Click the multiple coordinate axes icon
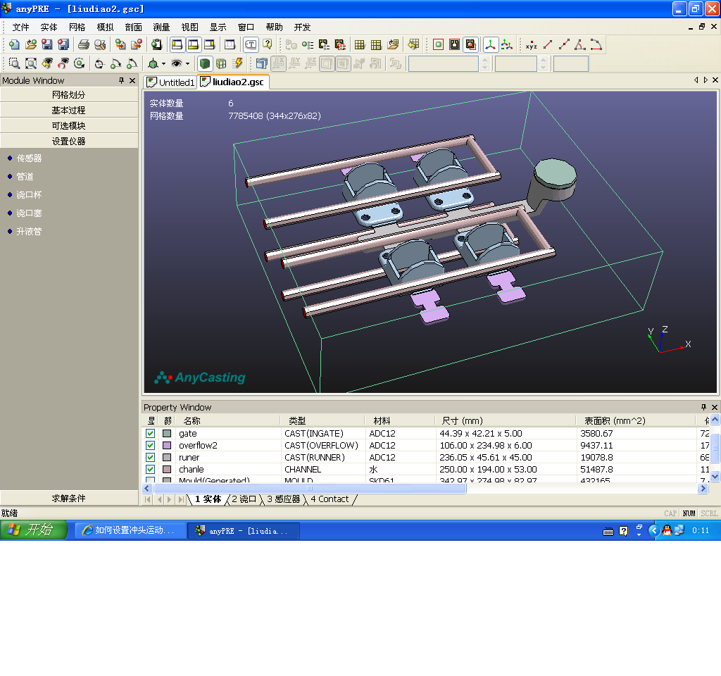 pyautogui.click(x=507, y=44)
